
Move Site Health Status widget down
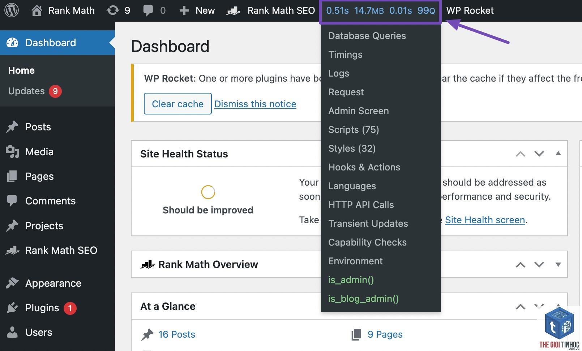coord(539,154)
